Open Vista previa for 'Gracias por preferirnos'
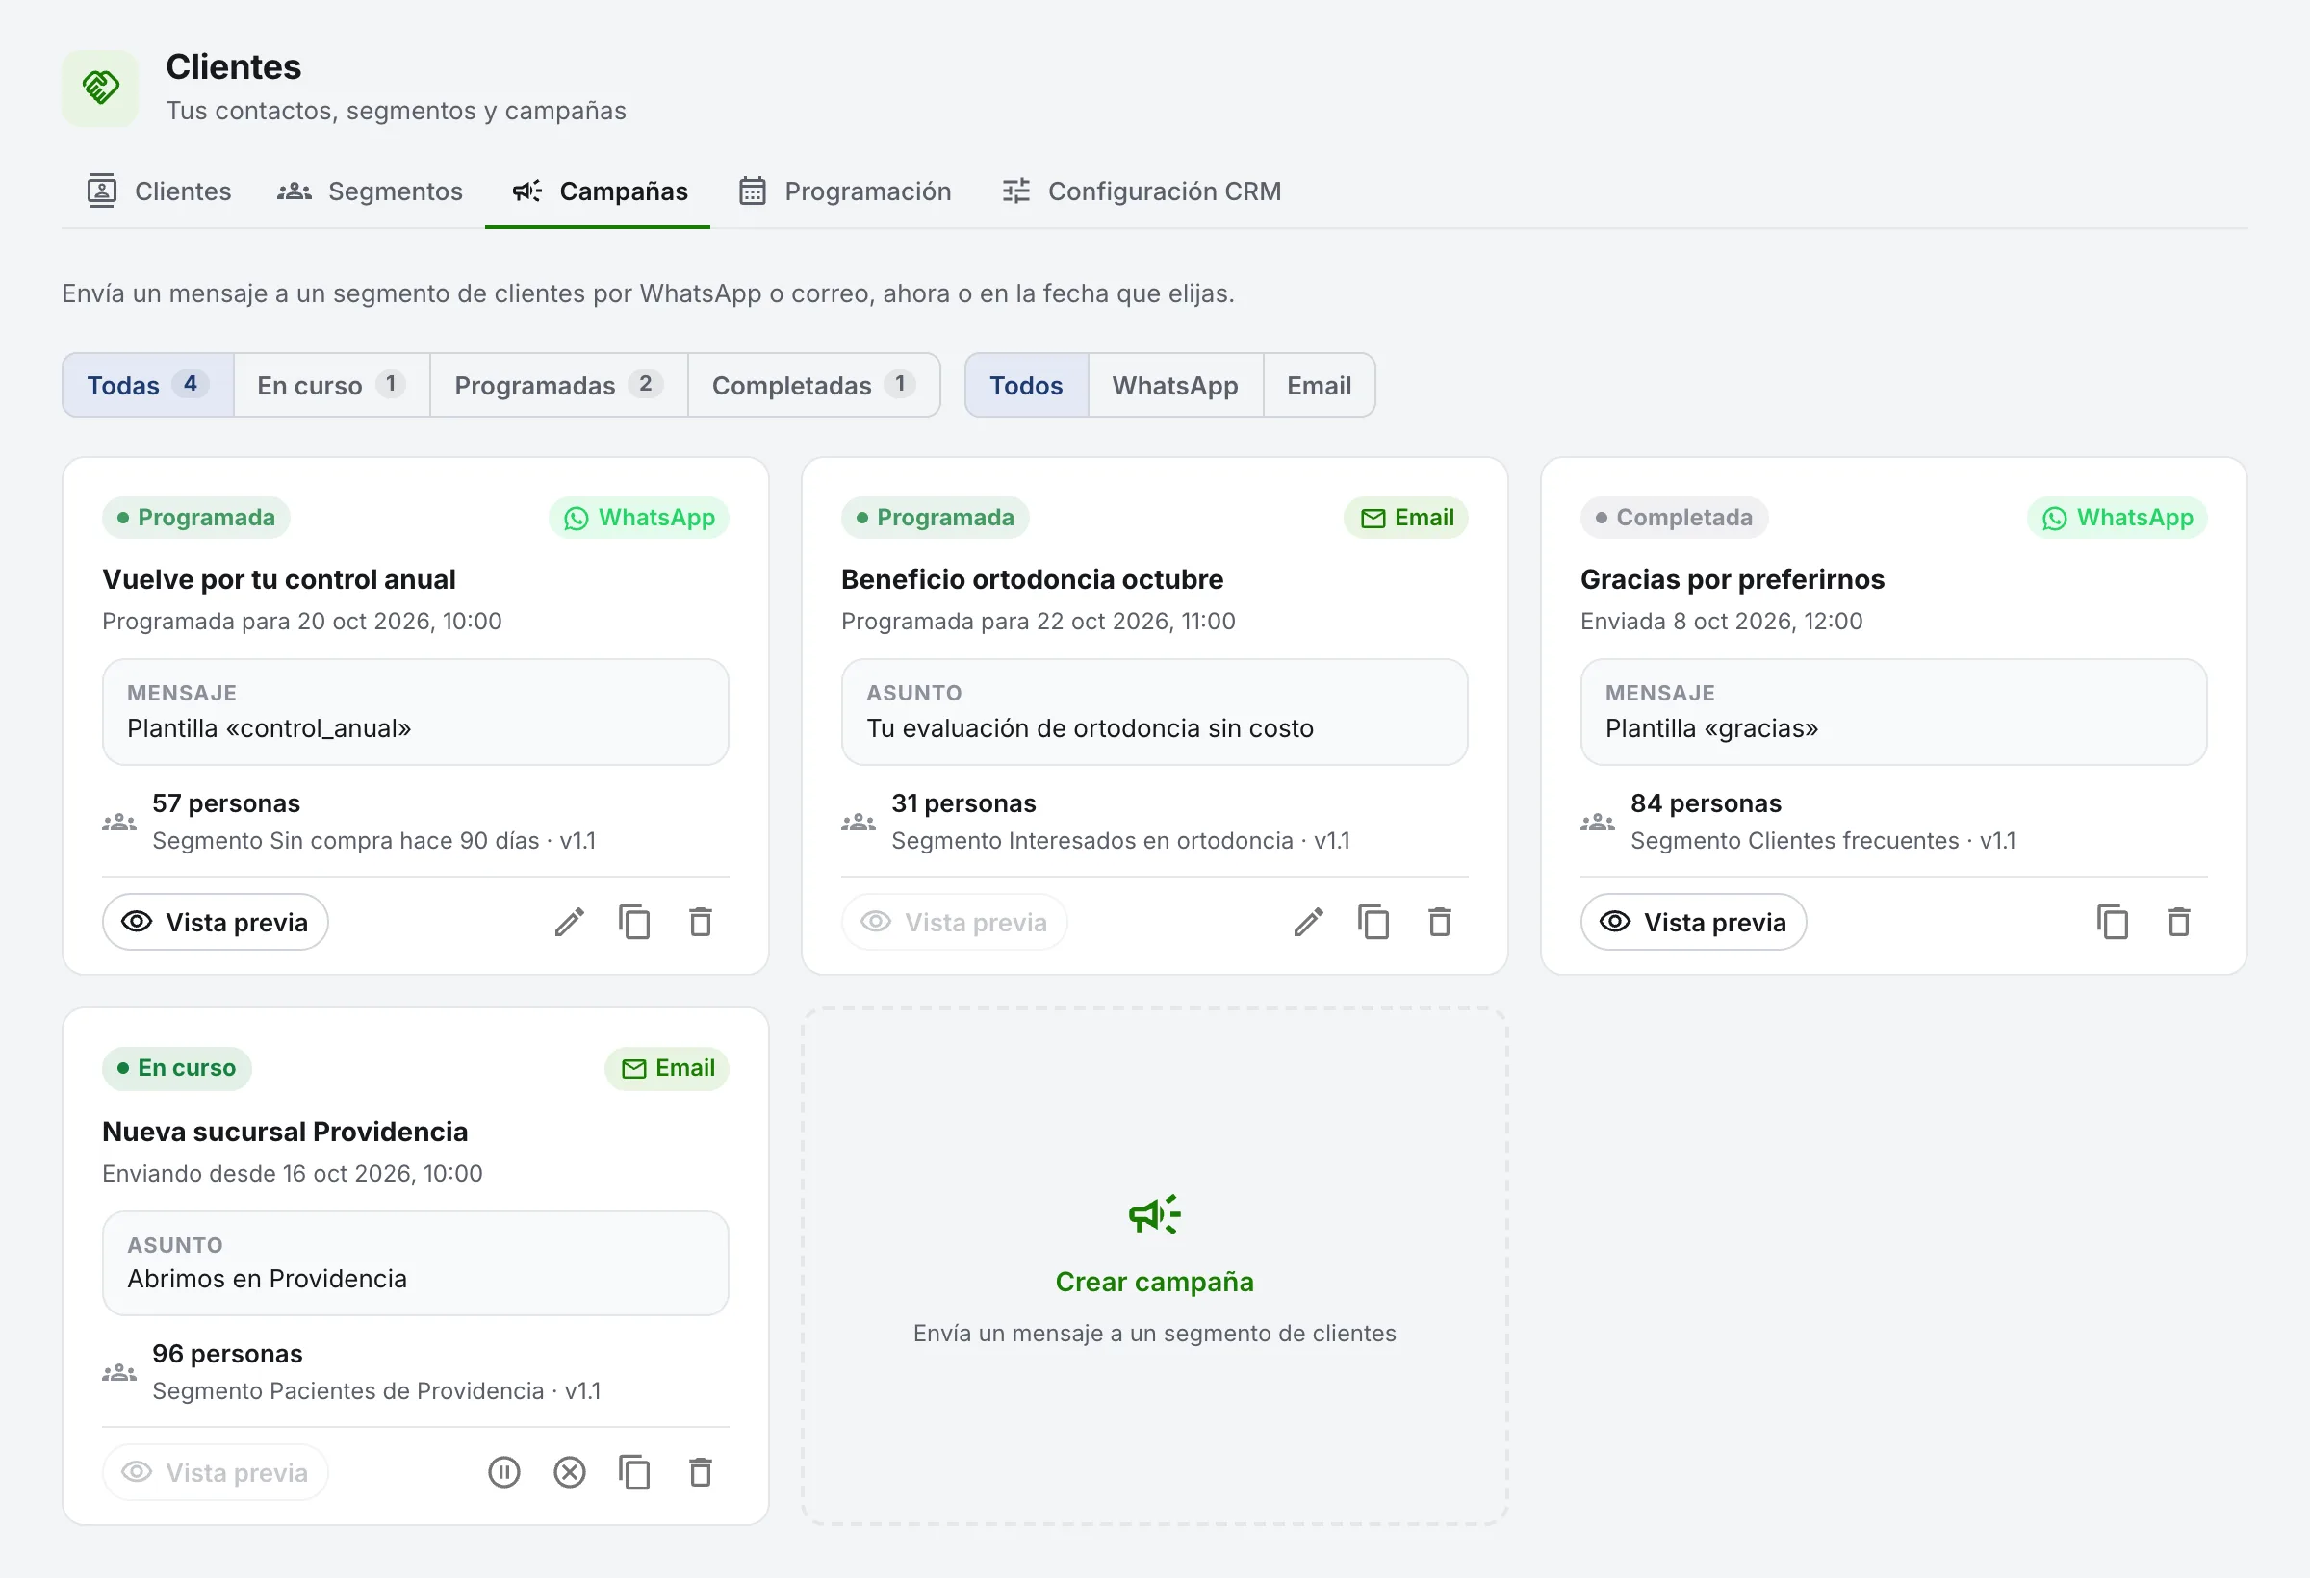2310x1578 pixels. 1694,922
